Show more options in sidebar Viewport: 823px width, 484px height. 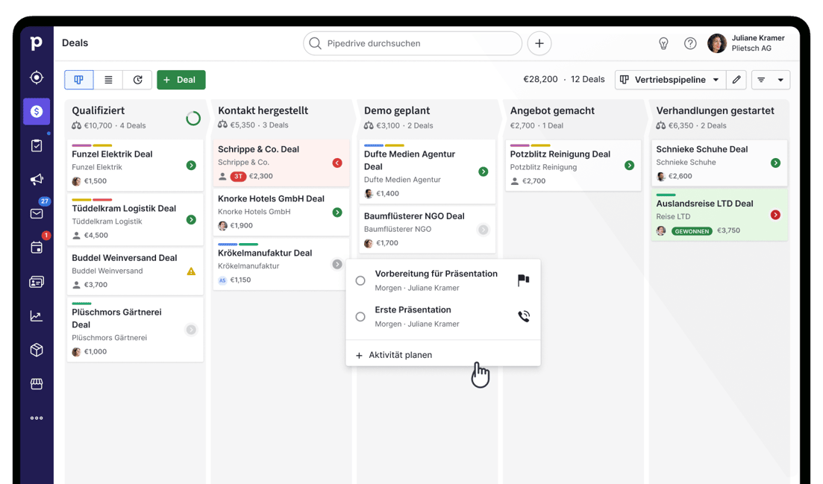click(37, 418)
